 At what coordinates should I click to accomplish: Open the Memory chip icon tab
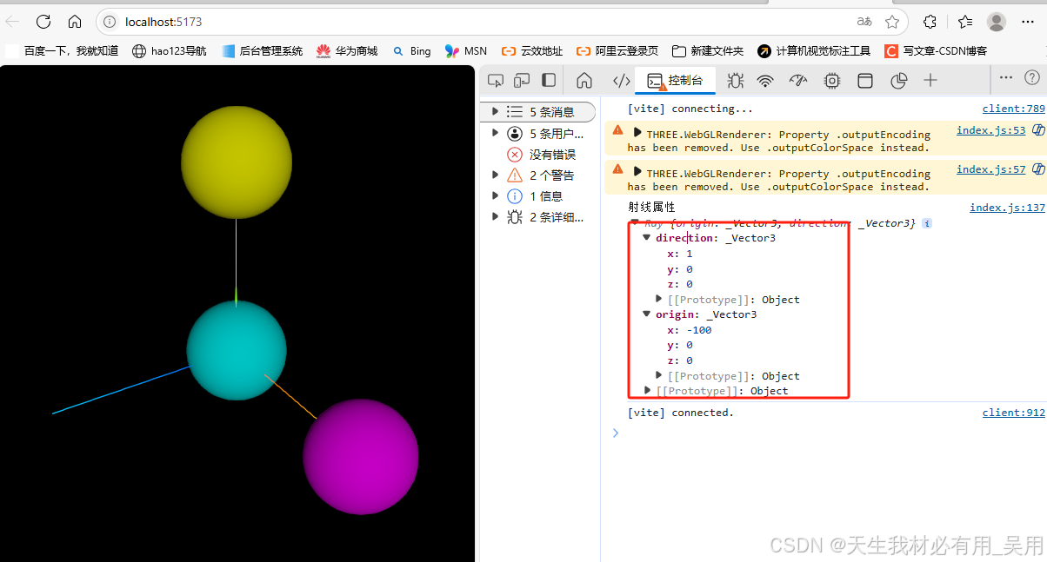[x=832, y=81]
